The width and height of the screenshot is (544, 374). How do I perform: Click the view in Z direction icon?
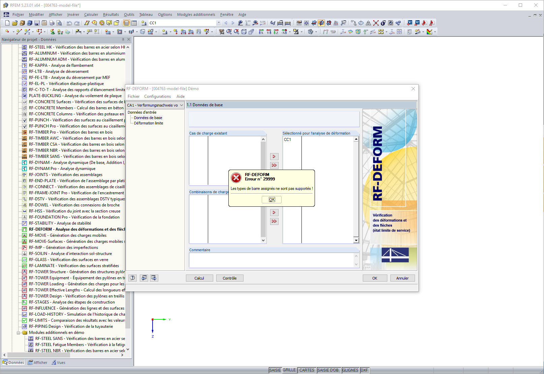tap(276, 32)
